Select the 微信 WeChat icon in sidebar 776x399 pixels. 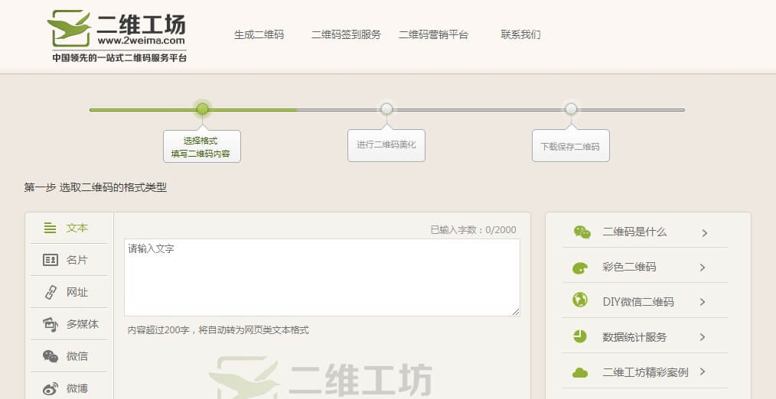tap(51, 356)
